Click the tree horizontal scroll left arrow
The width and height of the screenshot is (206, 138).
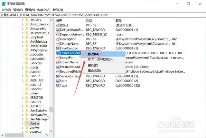pos(3,135)
